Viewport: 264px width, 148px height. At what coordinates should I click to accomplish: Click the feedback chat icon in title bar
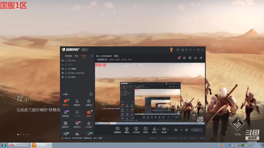(178, 50)
